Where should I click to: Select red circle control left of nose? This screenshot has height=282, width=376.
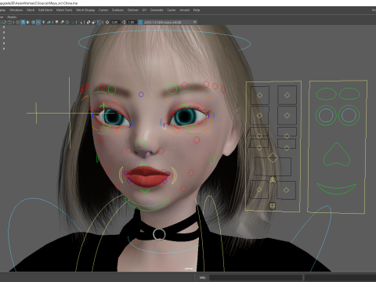coord(129,150)
